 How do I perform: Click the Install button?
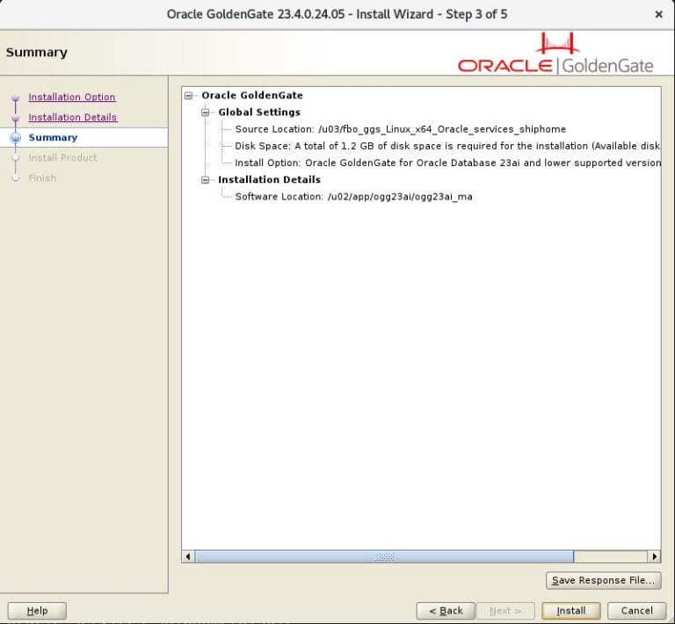(x=570, y=610)
